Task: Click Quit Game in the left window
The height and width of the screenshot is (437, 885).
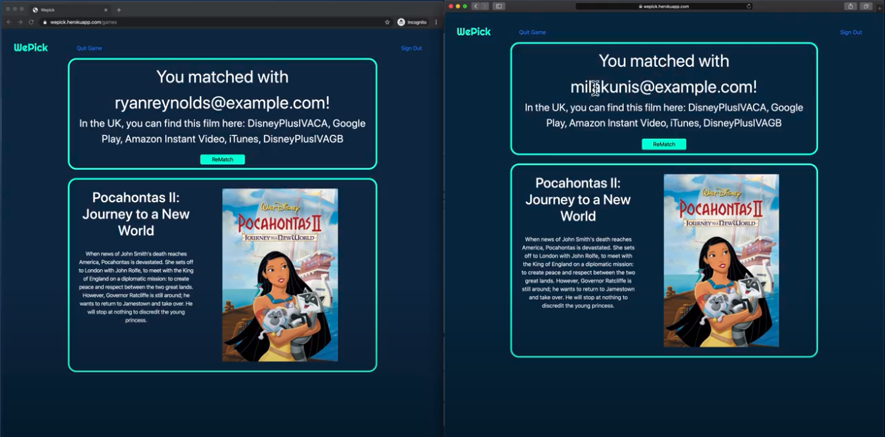Action: click(89, 49)
